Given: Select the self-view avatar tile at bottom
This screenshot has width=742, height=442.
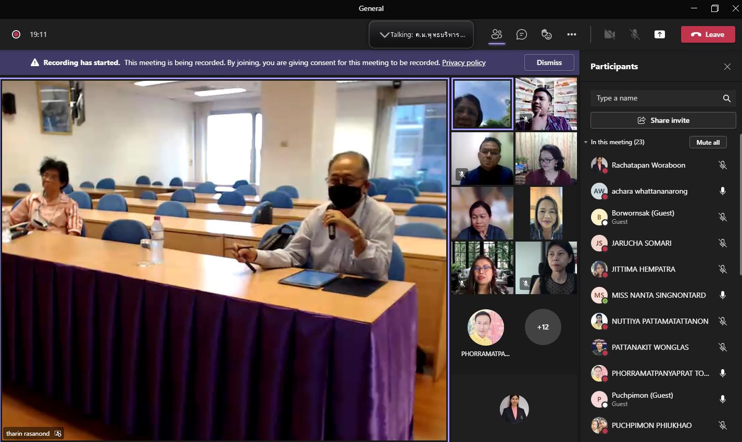Looking at the screenshot, I should click(514, 409).
